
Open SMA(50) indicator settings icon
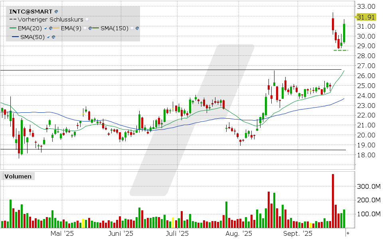(53, 37)
